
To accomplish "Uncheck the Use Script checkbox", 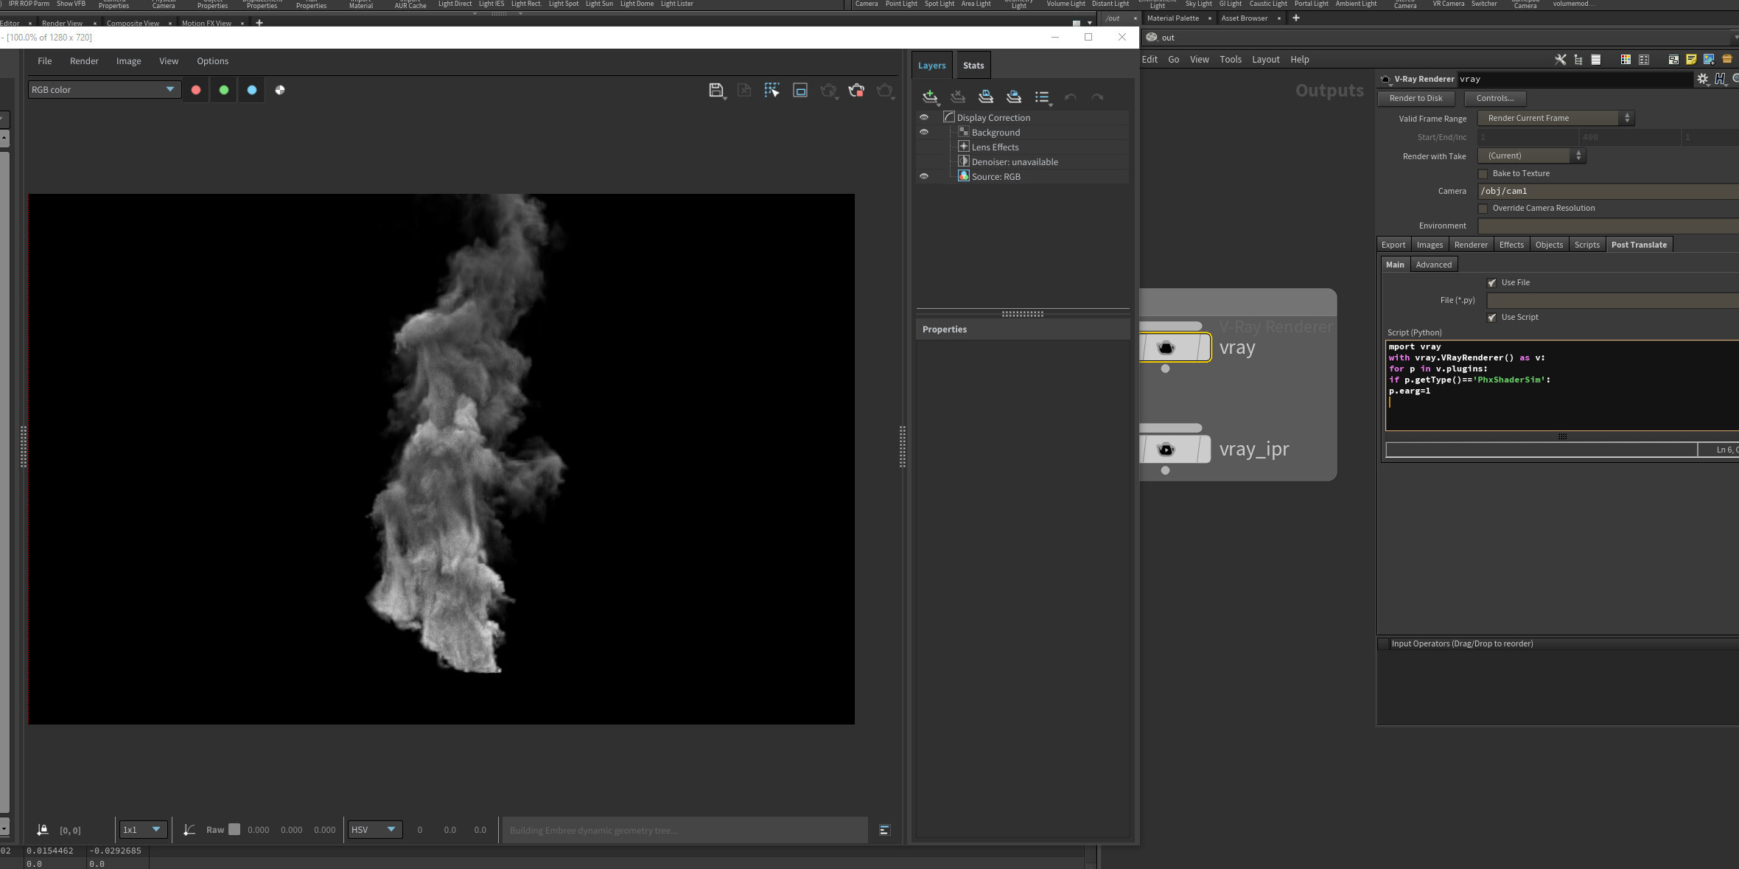I will (x=1492, y=318).
